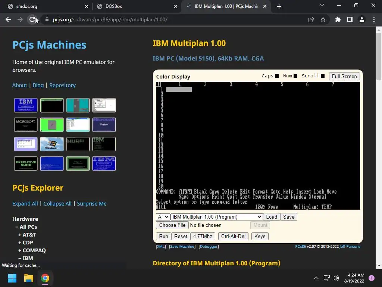The image size is (382, 287).
Task: Switch to the DOSBox tab
Action: tap(137, 6)
